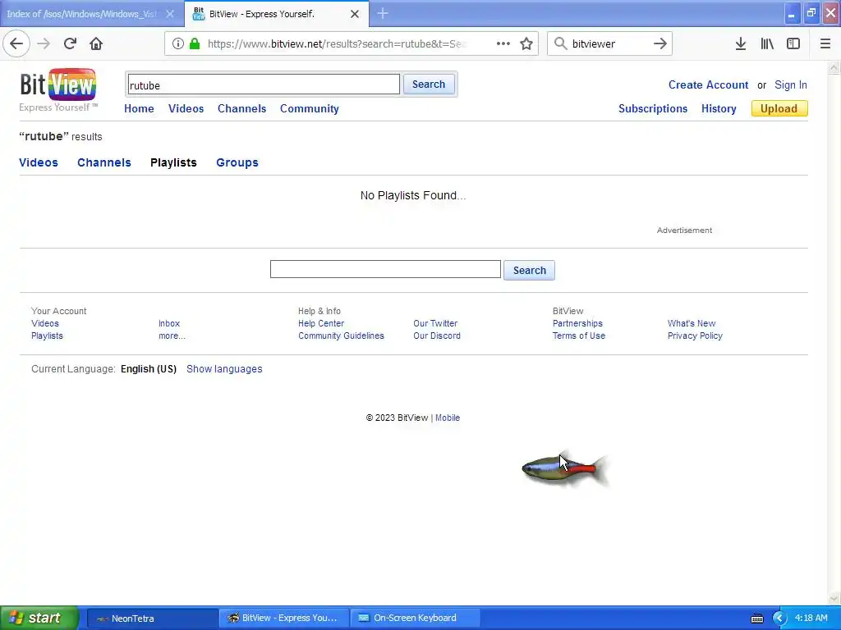Click the top Search button
This screenshot has height=630, width=841.
click(x=429, y=84)
